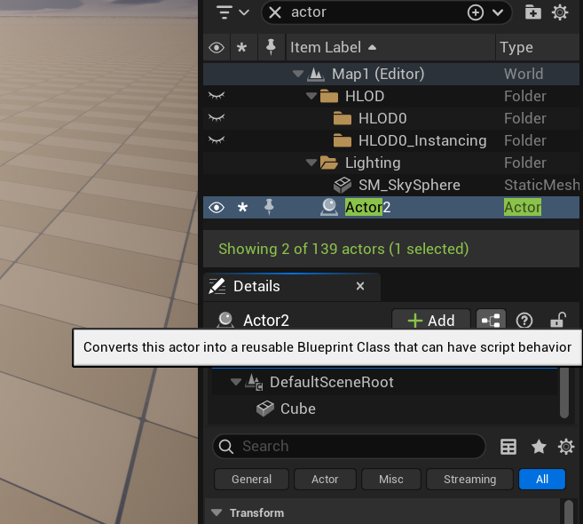Hide Actor2 with its eye icon
This screenshot has width=583, height=524.
[x=217, y=207]
